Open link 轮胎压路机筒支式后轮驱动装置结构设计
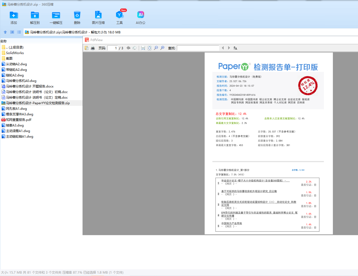Screen dimensions: 358x276 [x=259, y=203]
